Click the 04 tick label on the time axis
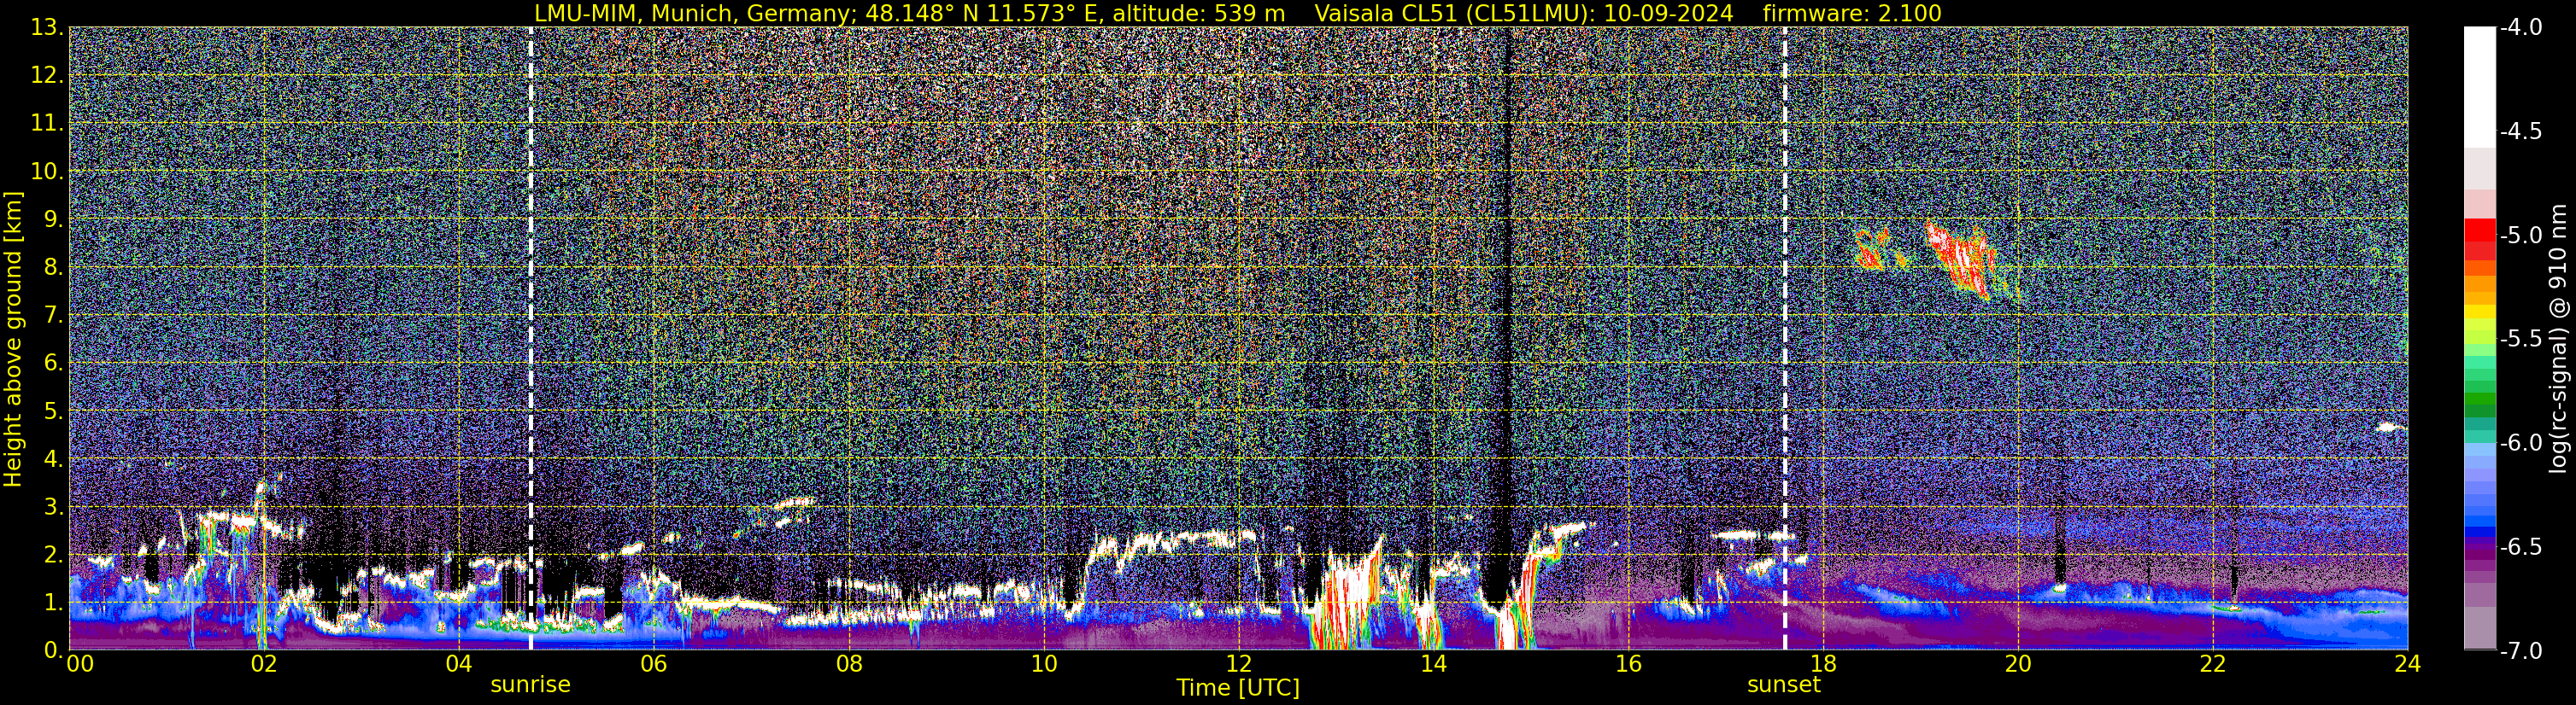This screenshot has width=2576, height=705. point(458,664)
